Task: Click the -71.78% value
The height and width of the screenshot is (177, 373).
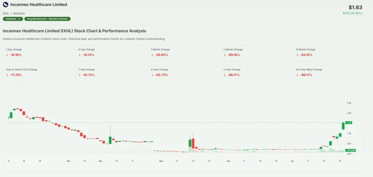Action: point(16,75)
